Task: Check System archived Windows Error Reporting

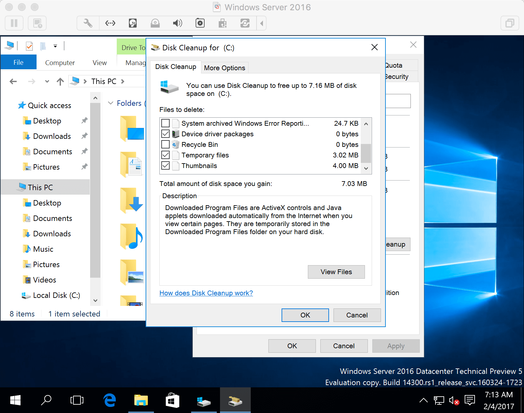Action: (x=165, y=123)
